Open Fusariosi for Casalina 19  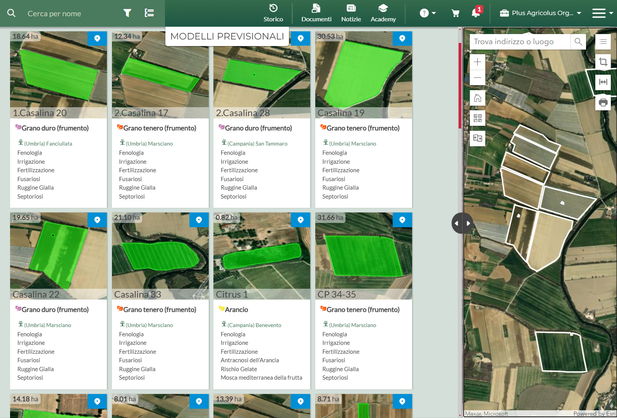333,179
